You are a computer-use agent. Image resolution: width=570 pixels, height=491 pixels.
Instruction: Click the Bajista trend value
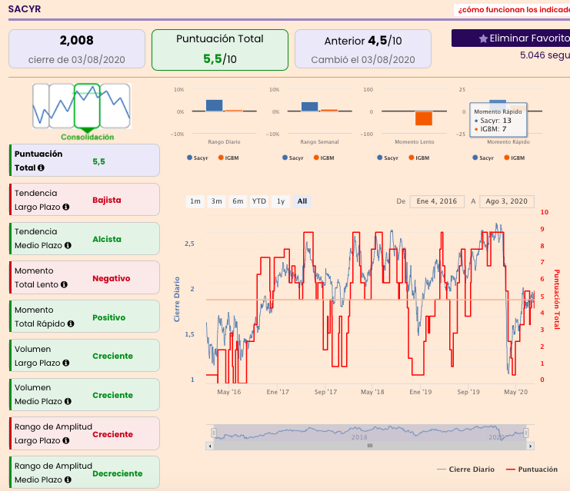(x=106, y=200)
